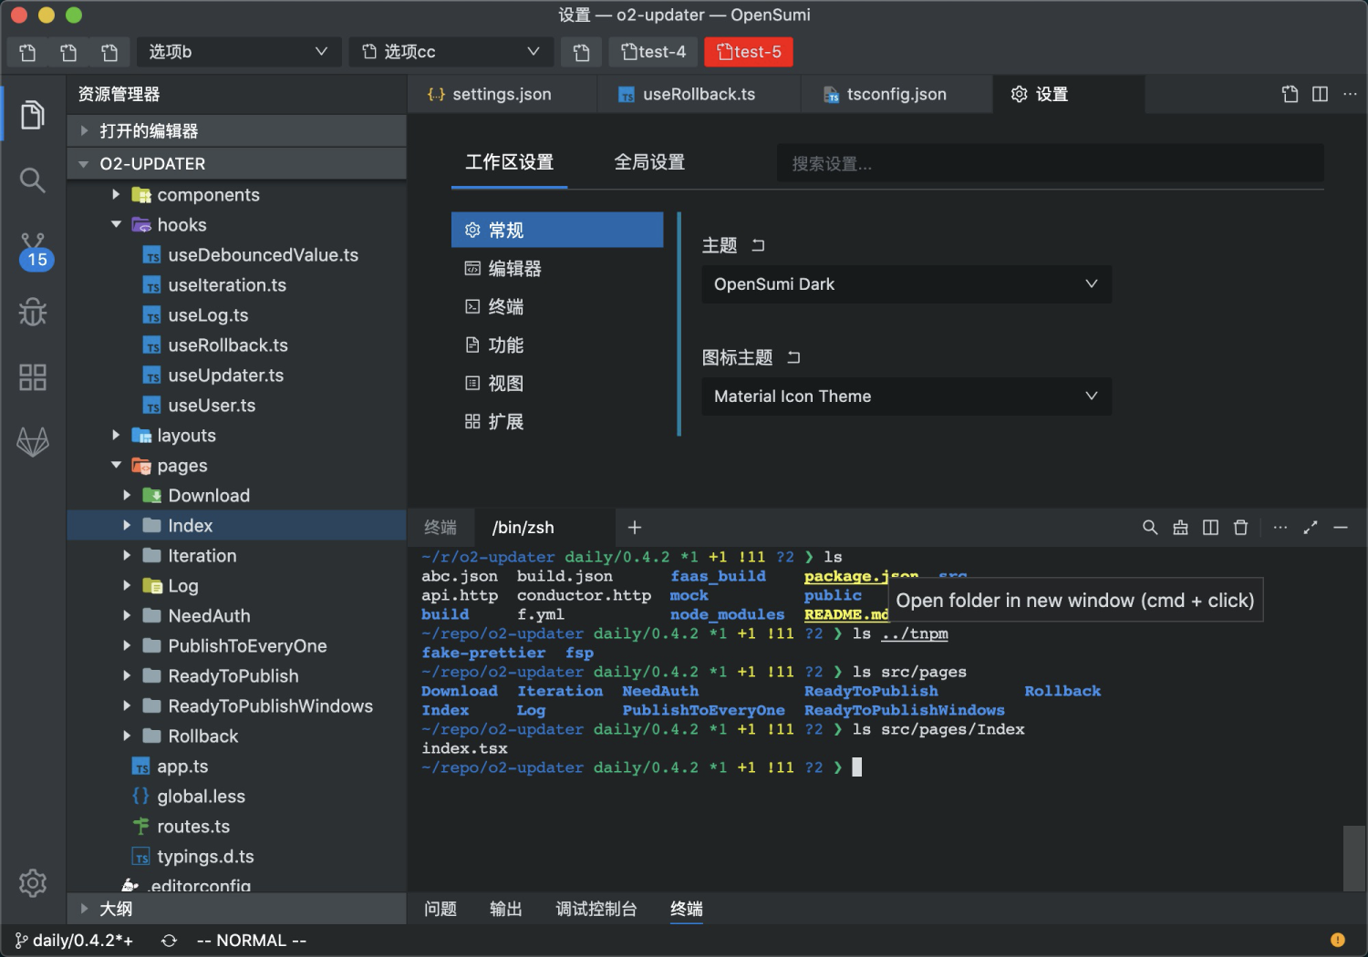Switch to the settings.json tab
Screen dimensions: 1368x957
tap(502, 94)
